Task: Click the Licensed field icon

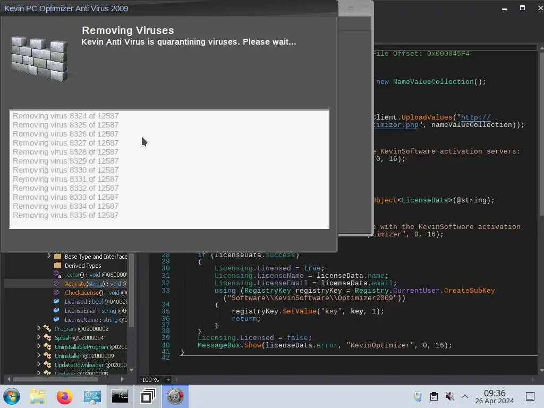Action: pos(56,302)
